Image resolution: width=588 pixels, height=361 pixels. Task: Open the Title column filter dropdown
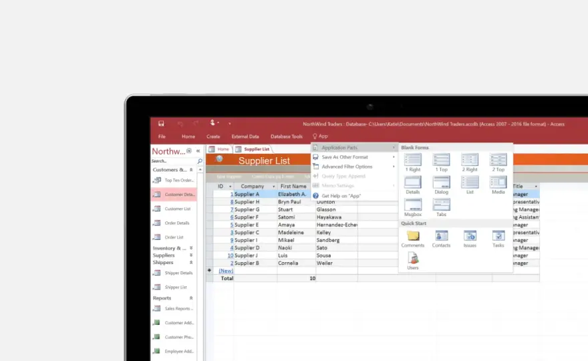(536, 187)
